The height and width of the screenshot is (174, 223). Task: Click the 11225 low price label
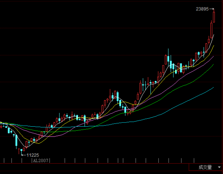click(32, 155)
